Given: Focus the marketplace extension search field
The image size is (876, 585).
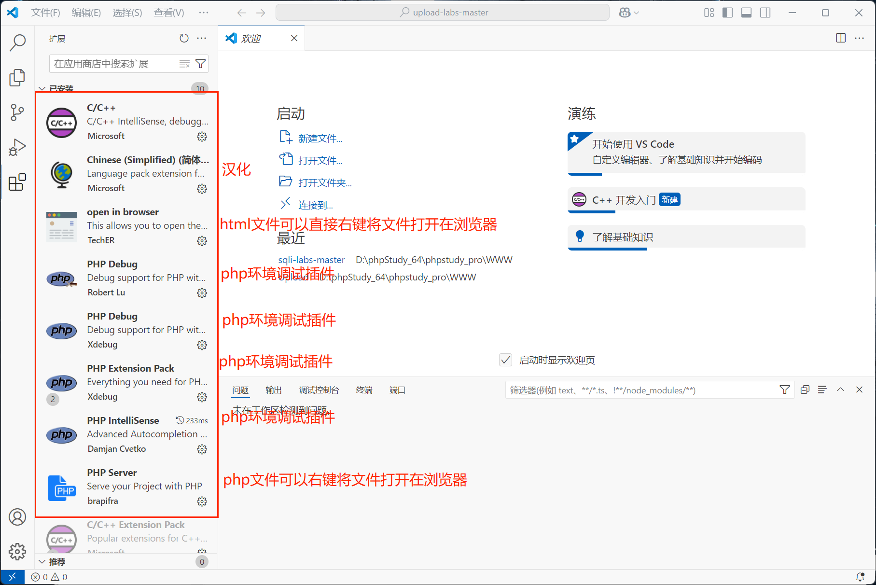Looking at the screenshot, I should (x=114, y=64).
